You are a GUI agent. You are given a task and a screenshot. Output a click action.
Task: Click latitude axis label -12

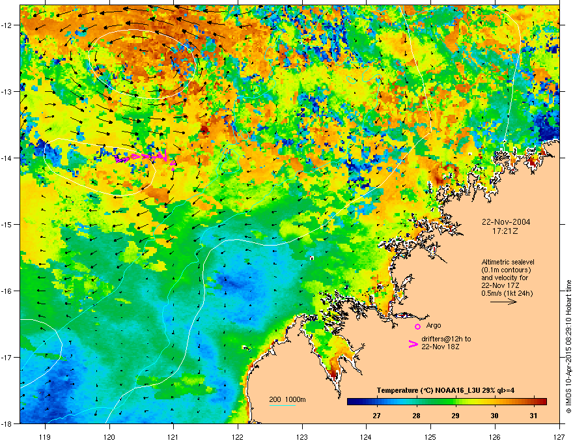point(7,25)
